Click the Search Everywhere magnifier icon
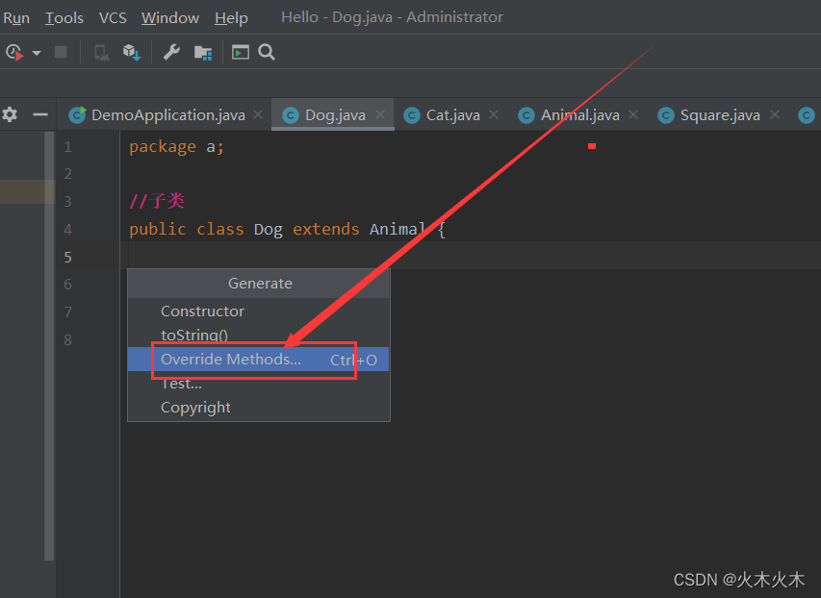821x598 pixels. 267,52
